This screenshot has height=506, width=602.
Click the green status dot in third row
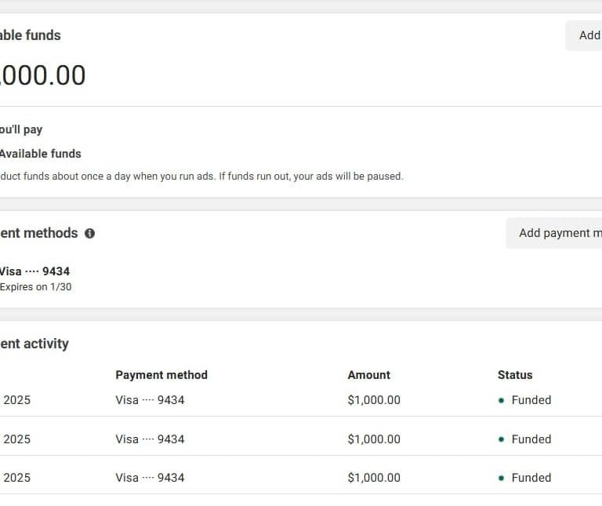[501, 478]
